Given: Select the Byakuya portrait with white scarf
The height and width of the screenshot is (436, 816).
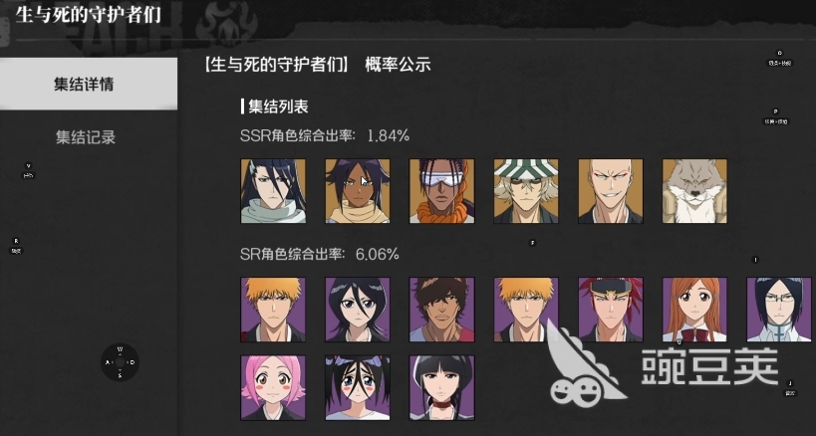Looking at the screenshot, I should (x=273, y=191).
